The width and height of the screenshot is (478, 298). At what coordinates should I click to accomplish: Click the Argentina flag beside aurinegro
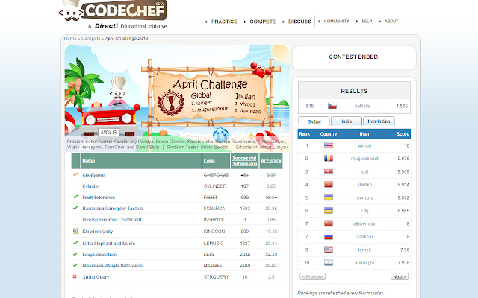(329, 263)
